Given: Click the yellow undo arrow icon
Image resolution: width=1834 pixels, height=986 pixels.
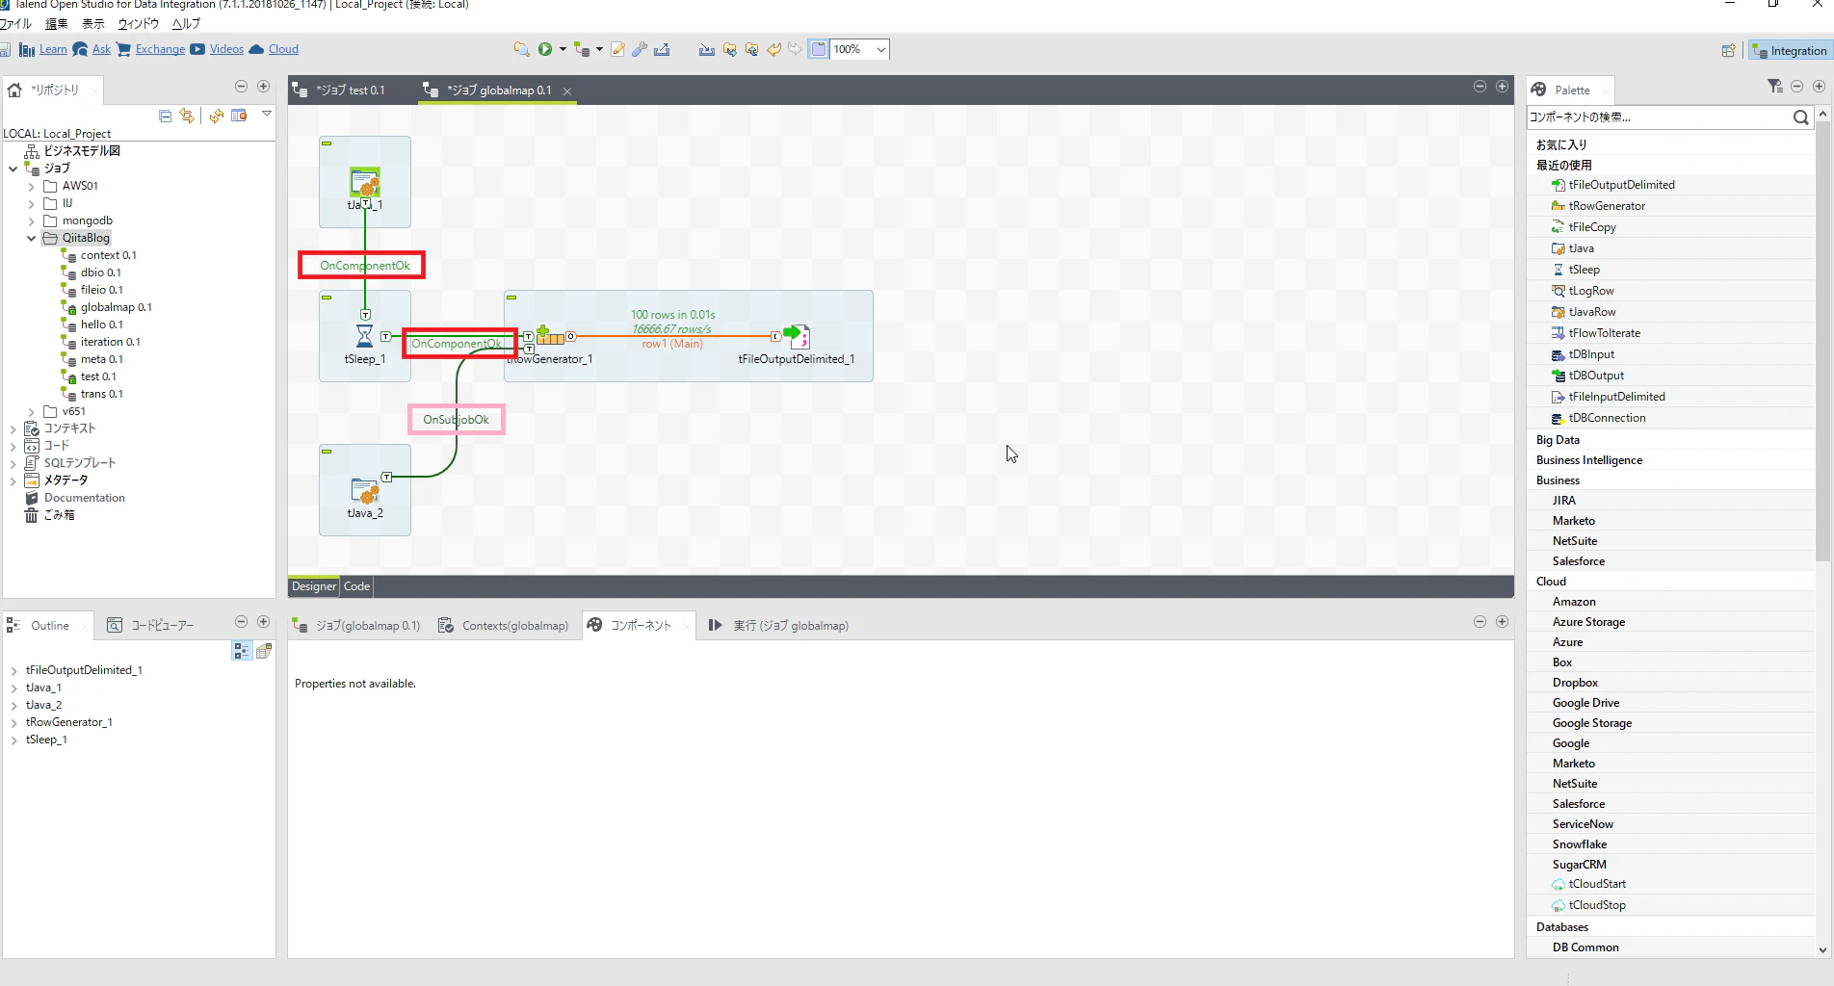Looking at the screenshot, I should coord(773,49).
